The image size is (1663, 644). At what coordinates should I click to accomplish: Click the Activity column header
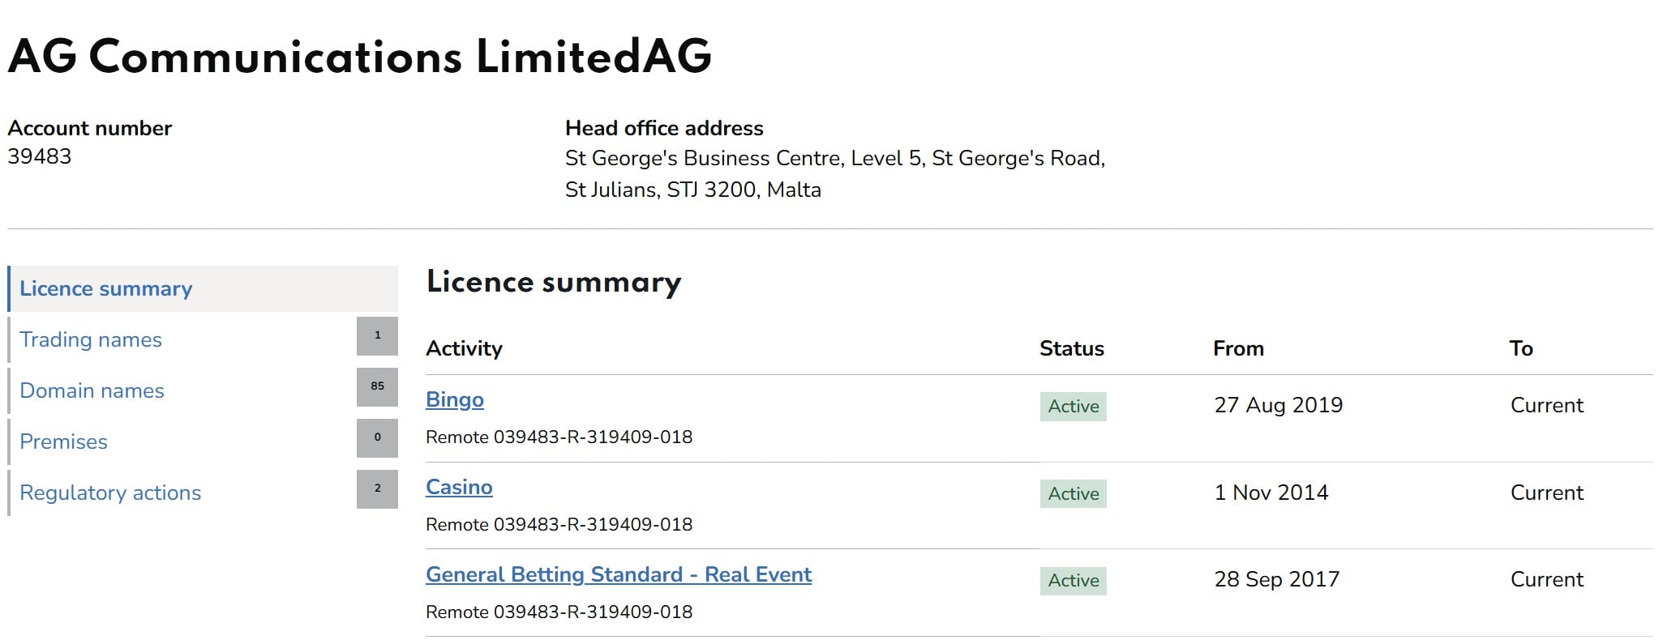click(464, 349)
